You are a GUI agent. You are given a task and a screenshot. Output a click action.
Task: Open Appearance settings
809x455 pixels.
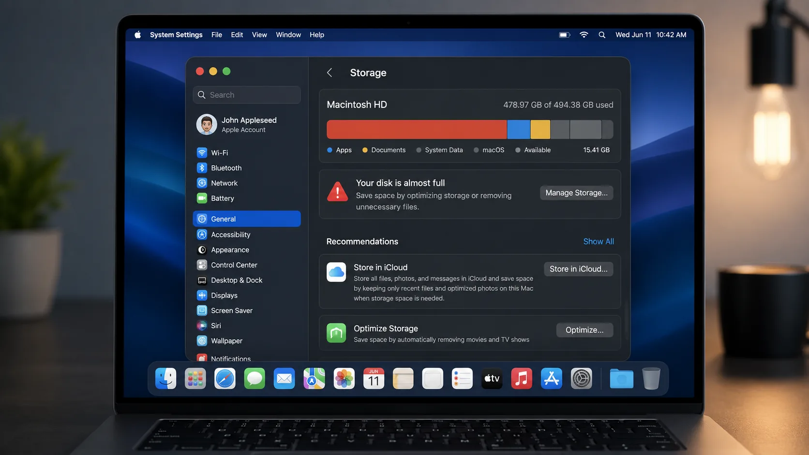247,250
